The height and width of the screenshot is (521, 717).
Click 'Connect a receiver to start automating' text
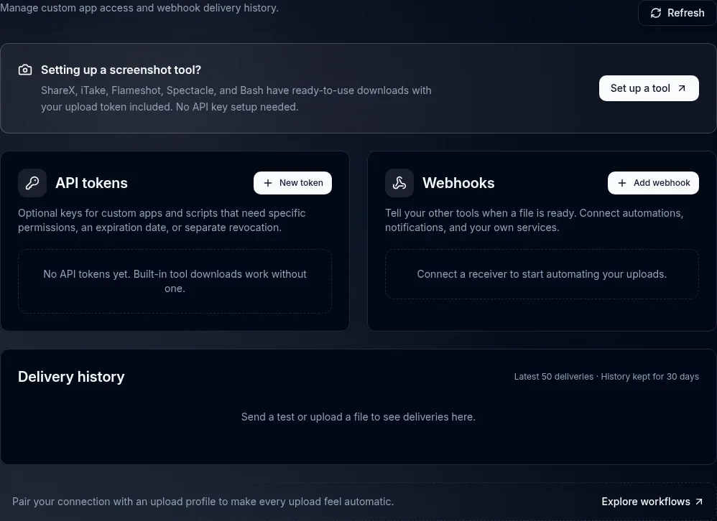[x=542, y=274]
